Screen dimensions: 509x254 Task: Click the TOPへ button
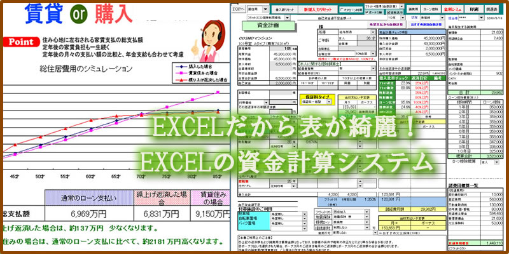(239, 9)
